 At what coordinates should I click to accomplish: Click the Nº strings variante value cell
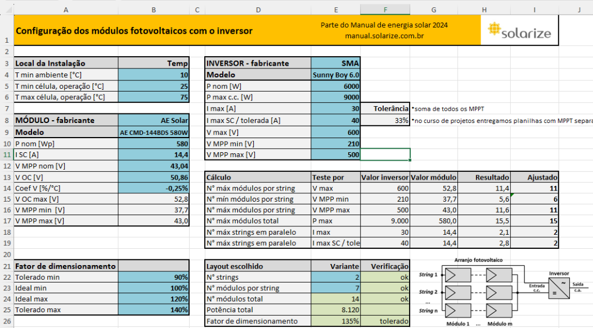click(335, 277)
